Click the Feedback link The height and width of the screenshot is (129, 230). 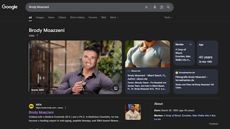[x=213, y=124]
